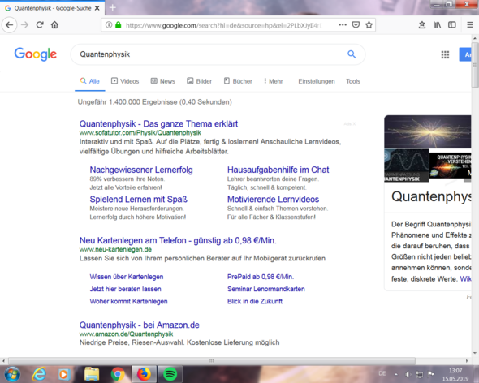
Task: Show hidden tray icons arrow
Action: pyautogui.click(x=396, y=374)
